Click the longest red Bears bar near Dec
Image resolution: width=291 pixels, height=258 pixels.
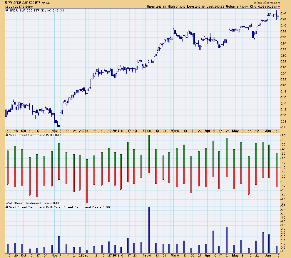pos(87,185)
